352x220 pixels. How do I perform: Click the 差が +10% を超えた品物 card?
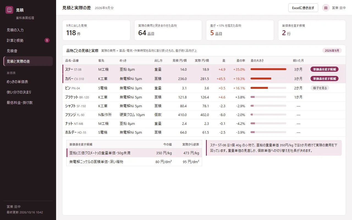coord(240,30)
